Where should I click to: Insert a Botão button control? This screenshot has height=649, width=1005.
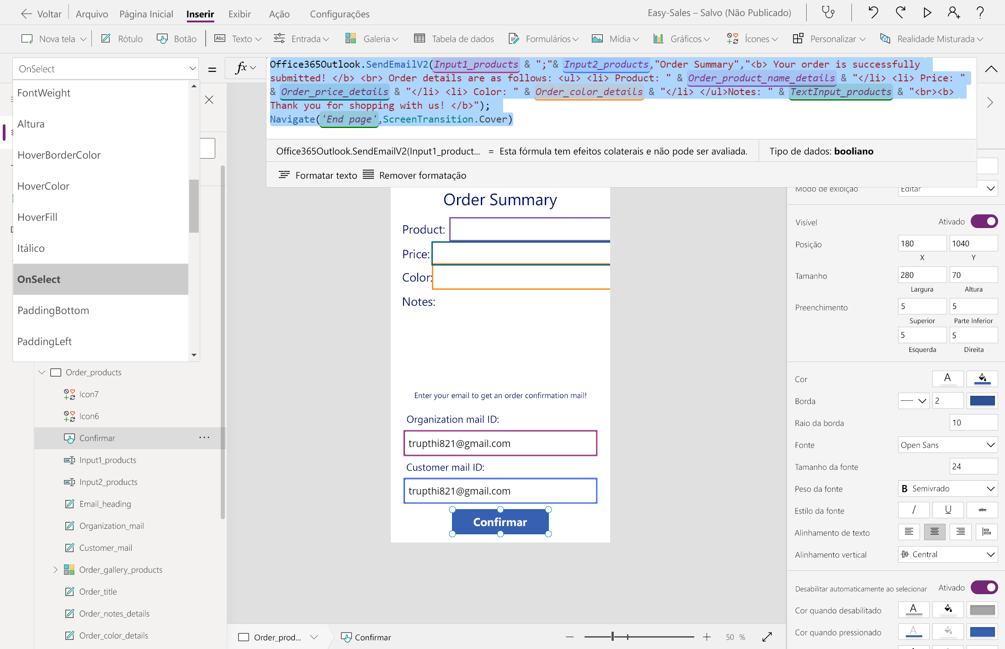pyautogui.click(x=176, y=39)
